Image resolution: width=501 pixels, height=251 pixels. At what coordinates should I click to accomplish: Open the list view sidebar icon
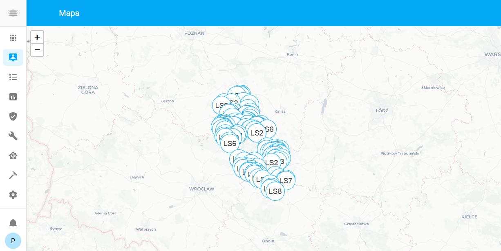(13, 77)
